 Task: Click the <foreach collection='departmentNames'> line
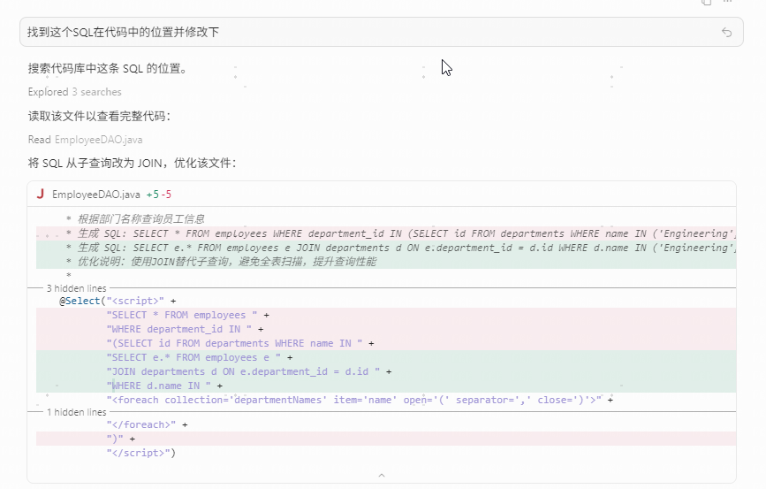point(360,400)
